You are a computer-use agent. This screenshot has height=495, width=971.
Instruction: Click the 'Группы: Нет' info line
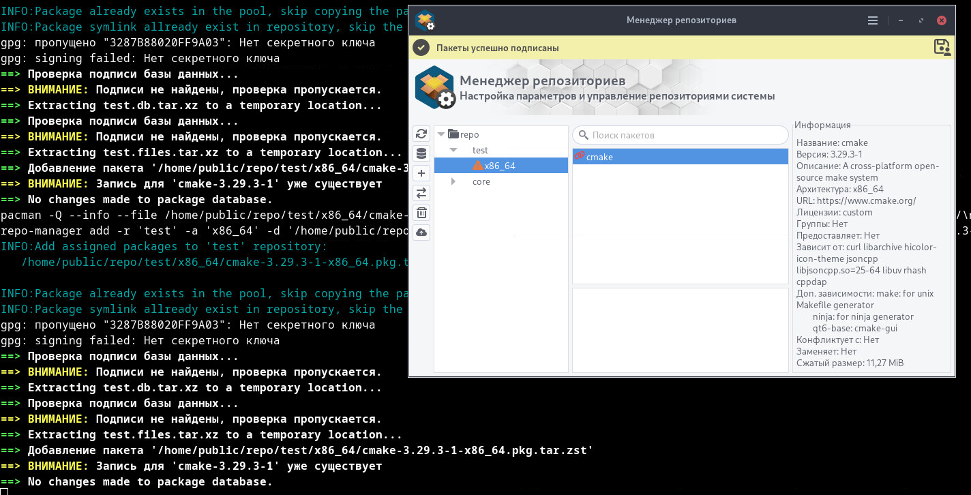822,224
